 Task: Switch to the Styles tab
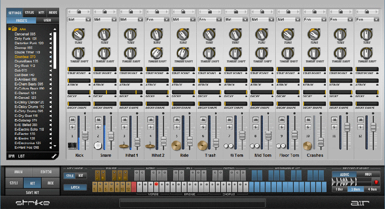(29, 12)
